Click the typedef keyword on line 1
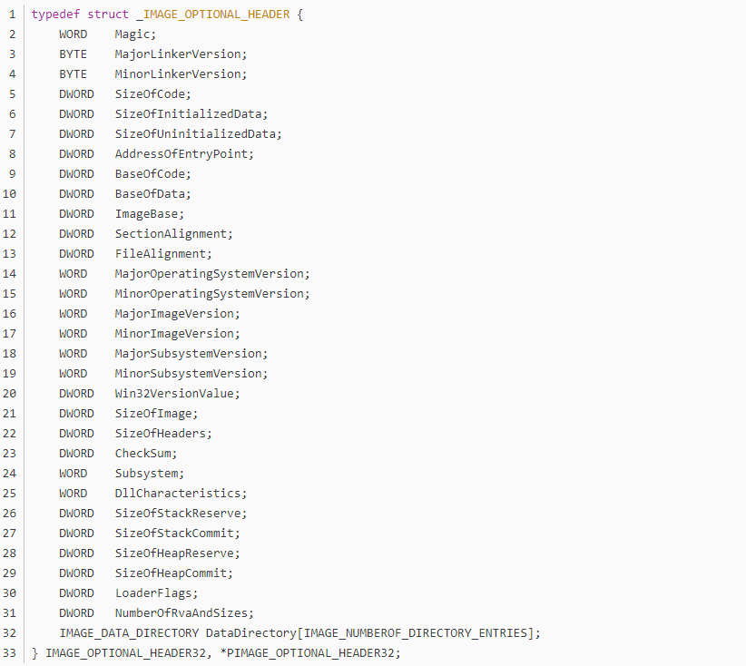Viewport: 746px width, 666px height. tap(55, 15)
